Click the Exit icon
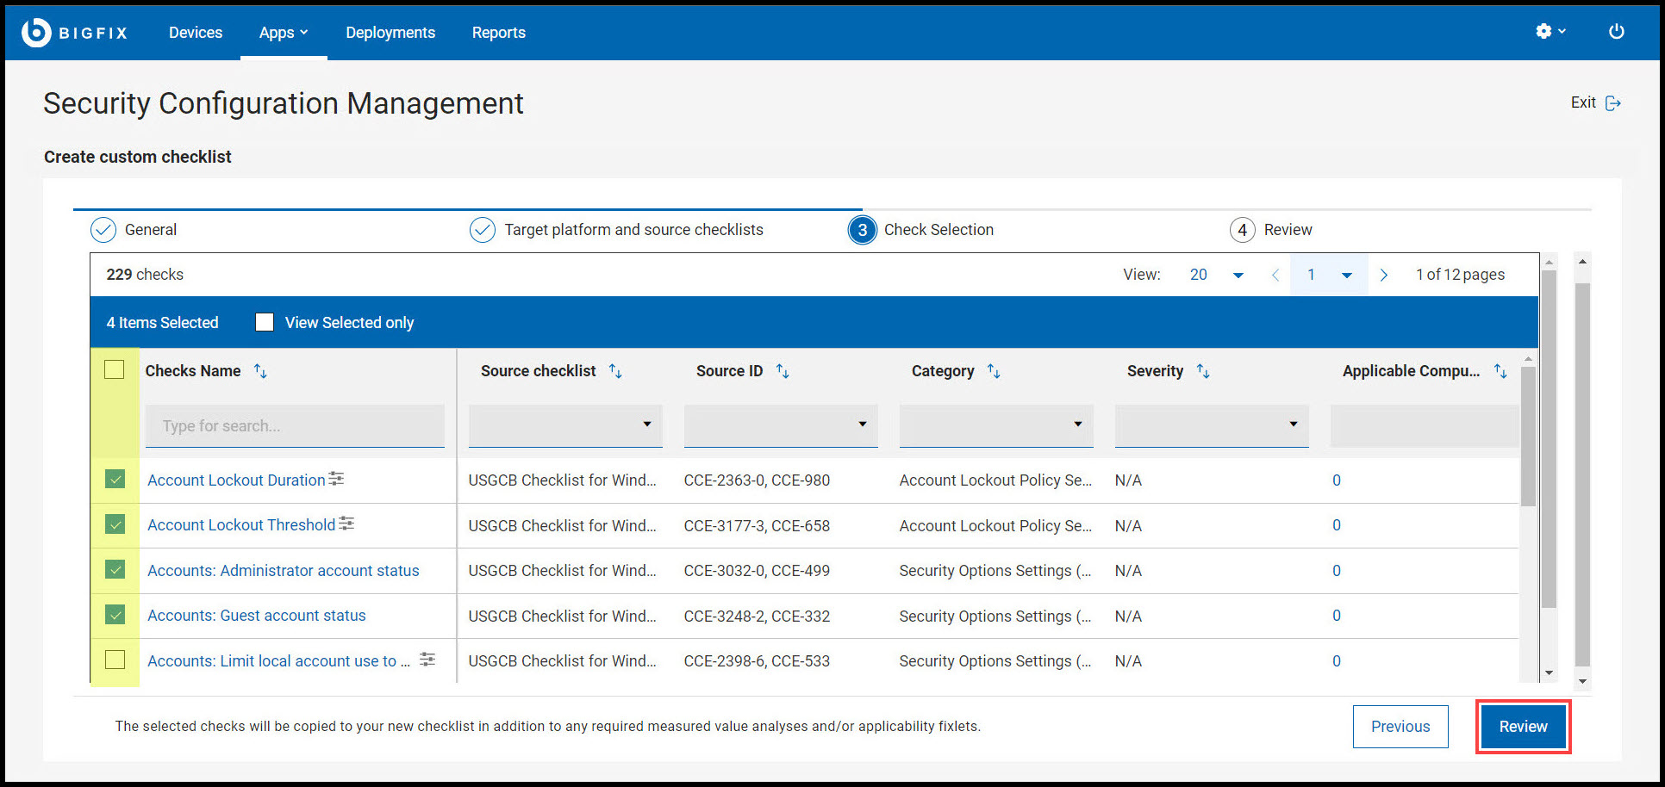This screenshot has height=787, width=1665. tap(1613, 103)
